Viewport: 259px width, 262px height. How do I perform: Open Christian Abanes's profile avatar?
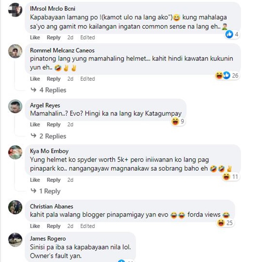pyautogui.click(x=15, y=207)
